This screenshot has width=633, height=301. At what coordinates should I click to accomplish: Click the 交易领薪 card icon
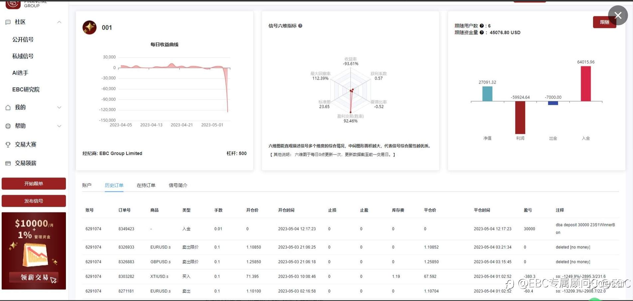[8, 163]
